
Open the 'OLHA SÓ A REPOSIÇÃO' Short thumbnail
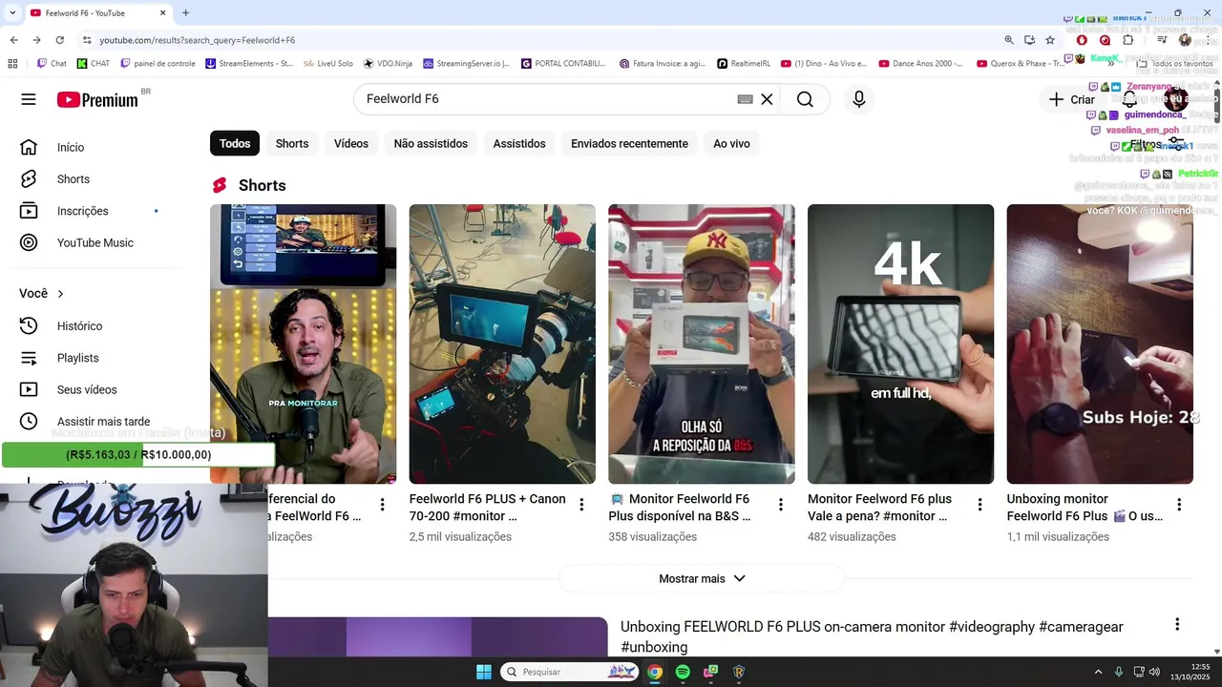point(702,343)
